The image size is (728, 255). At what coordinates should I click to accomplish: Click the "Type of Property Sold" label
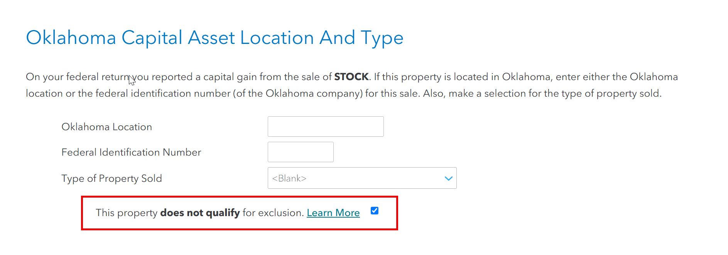point(111,178)
